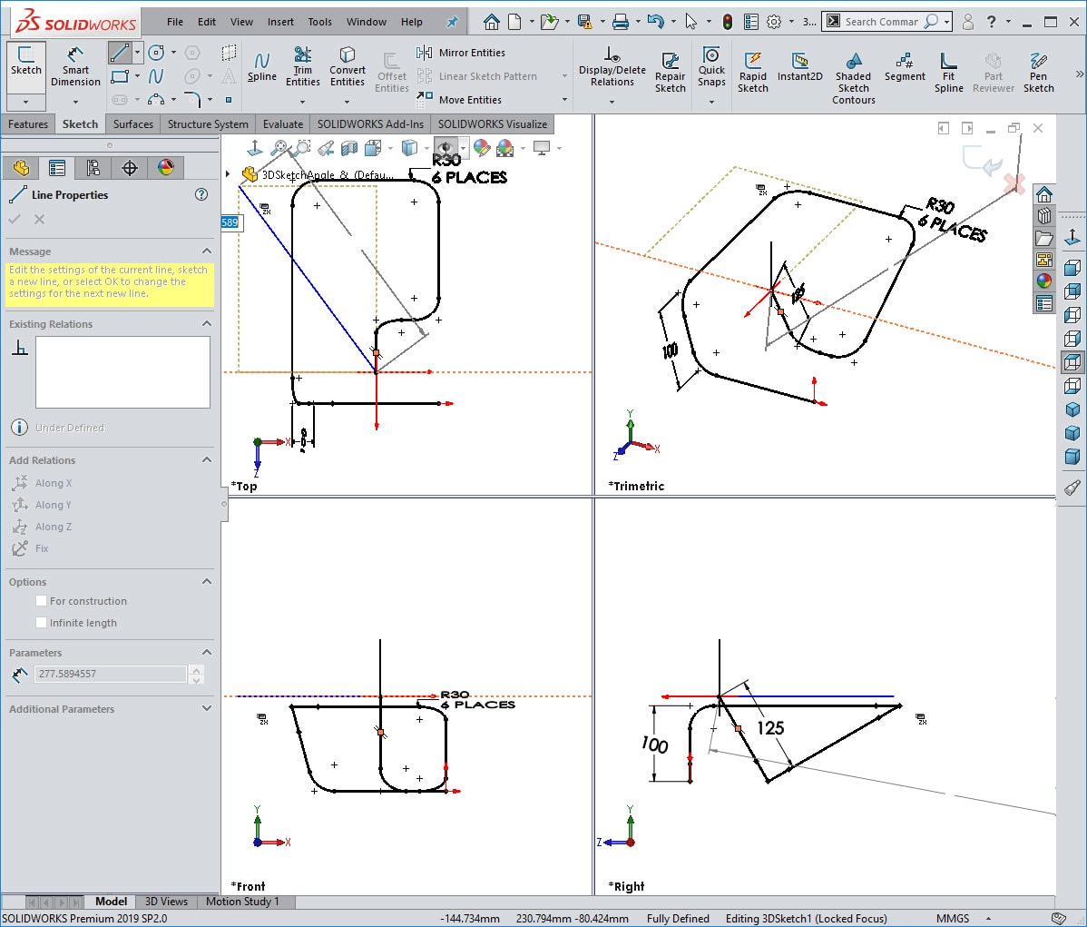Click the 277.5894557 parameter input field
The width and height of the screenshot is (1087, 927).
click(x=109, y=675)
